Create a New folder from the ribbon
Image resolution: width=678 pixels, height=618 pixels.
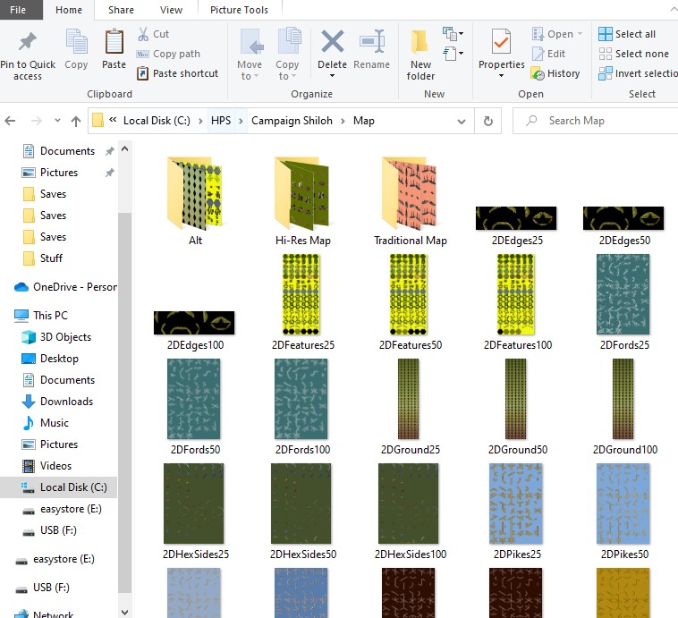pyautogui.click(x=420, y=42)
